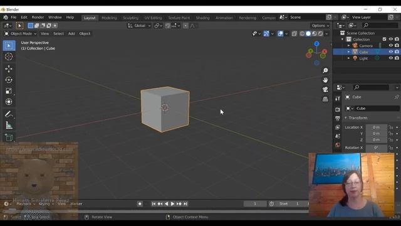Click the X axis on navigation gizmo
401x226 pixels.
(x=325, y=51)
